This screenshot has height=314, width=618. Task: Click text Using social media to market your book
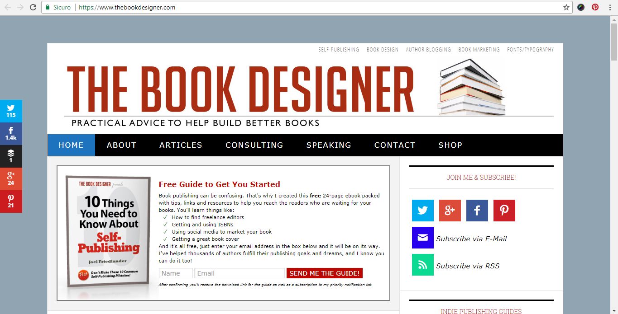[x=222, y=232]
